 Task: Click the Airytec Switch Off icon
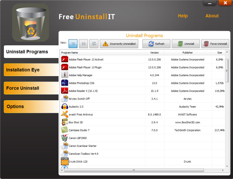point(65,99)
